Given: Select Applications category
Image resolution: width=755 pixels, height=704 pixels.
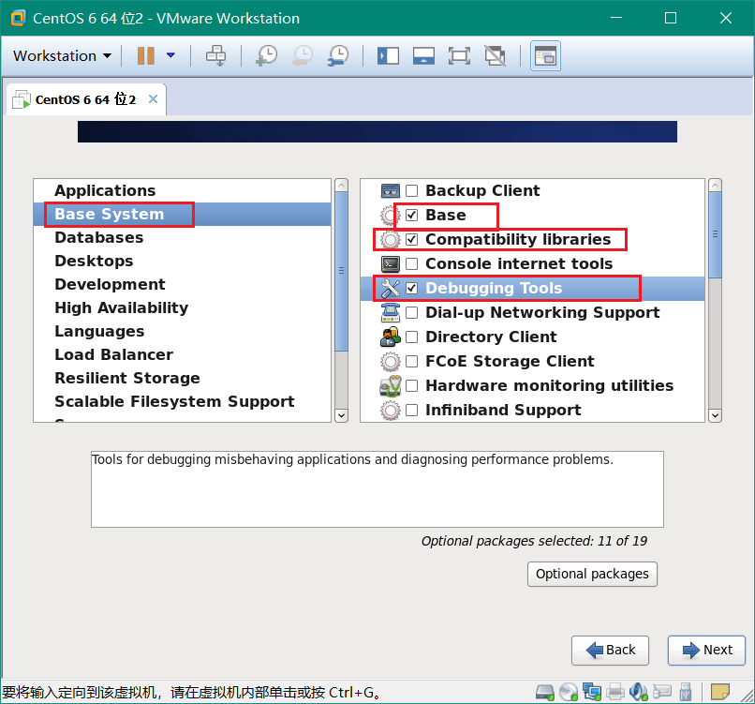Looking at the screenshot, I should [x=182, y=190].
